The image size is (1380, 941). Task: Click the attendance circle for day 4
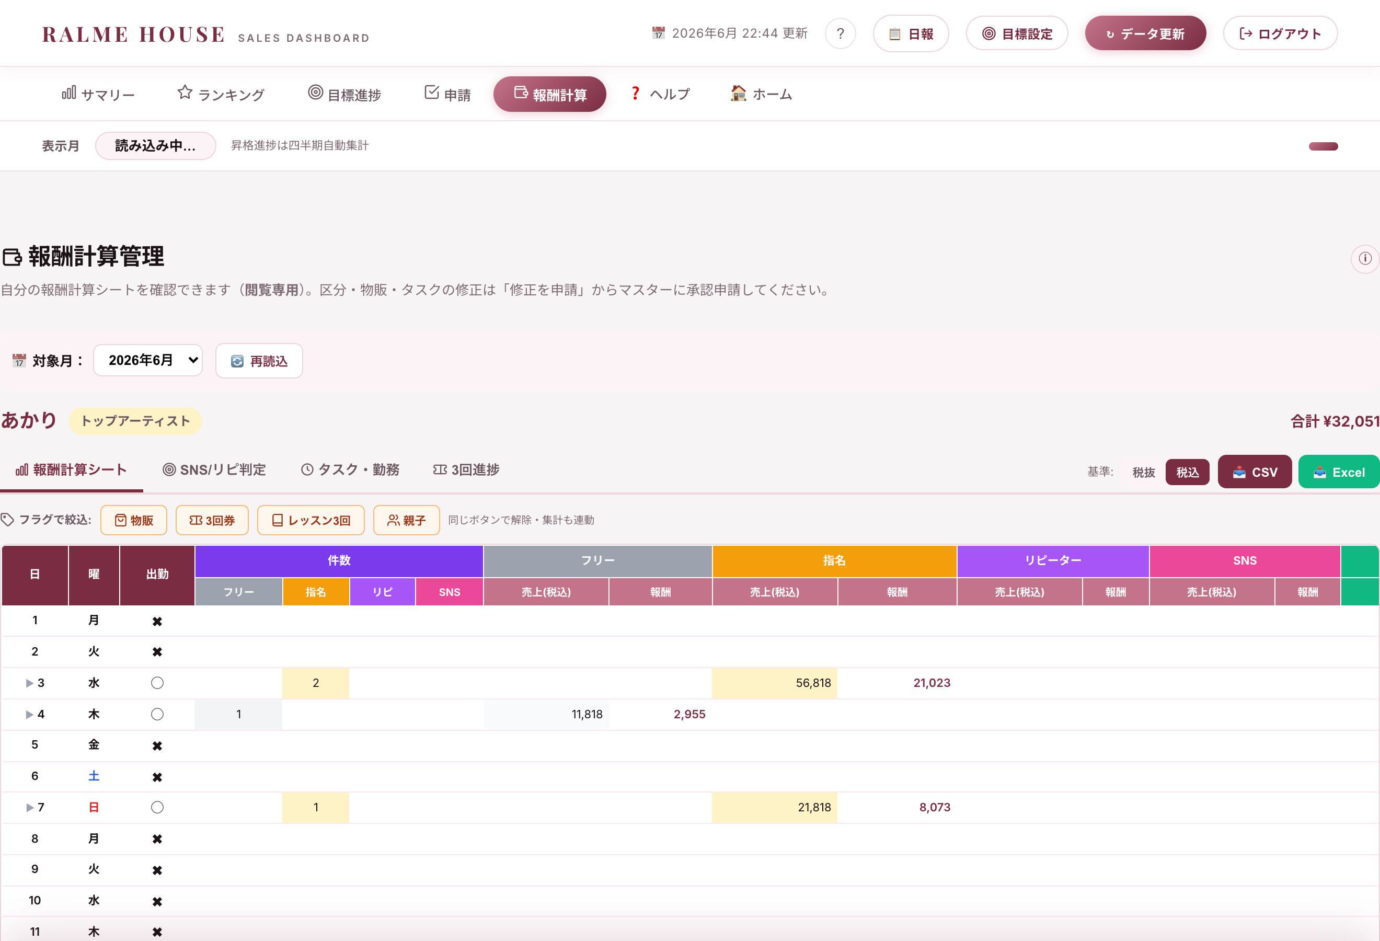[x=157, y=714]
